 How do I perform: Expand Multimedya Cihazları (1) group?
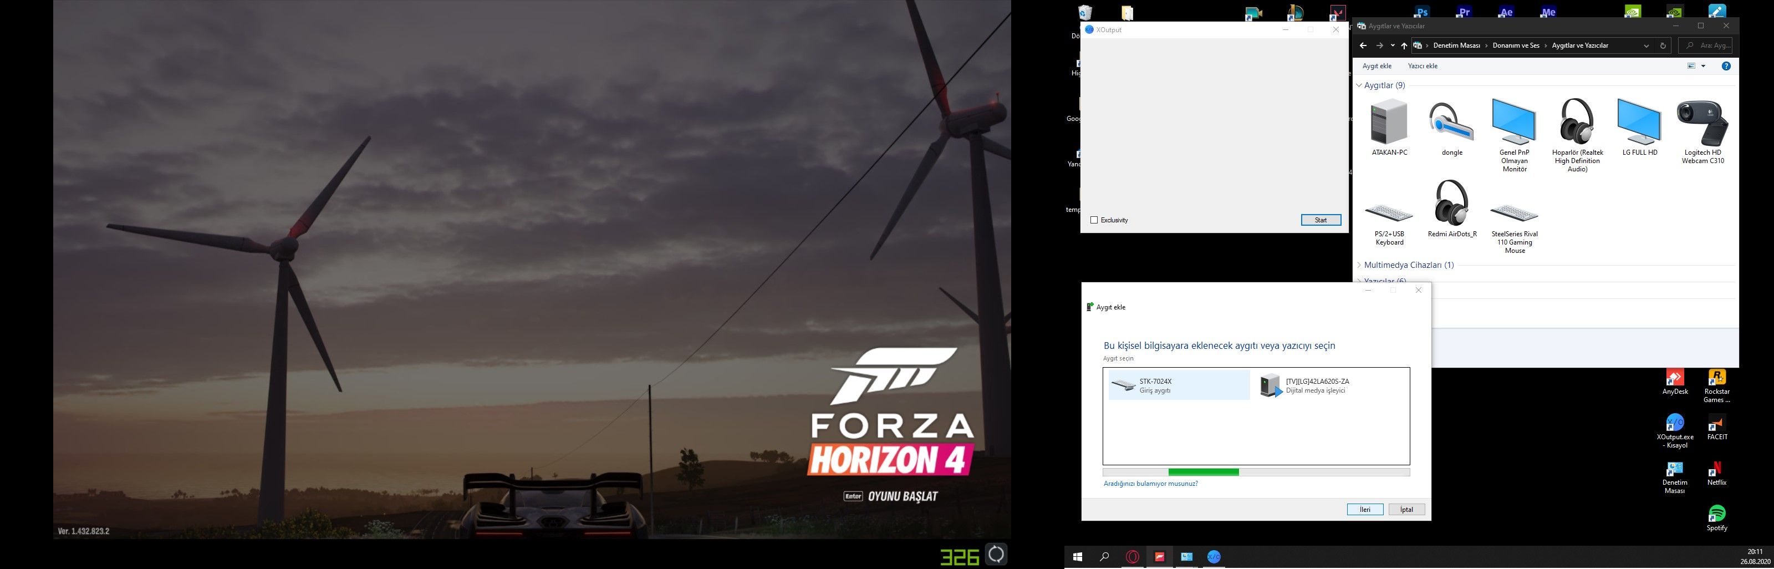[x=1359, y=265]
